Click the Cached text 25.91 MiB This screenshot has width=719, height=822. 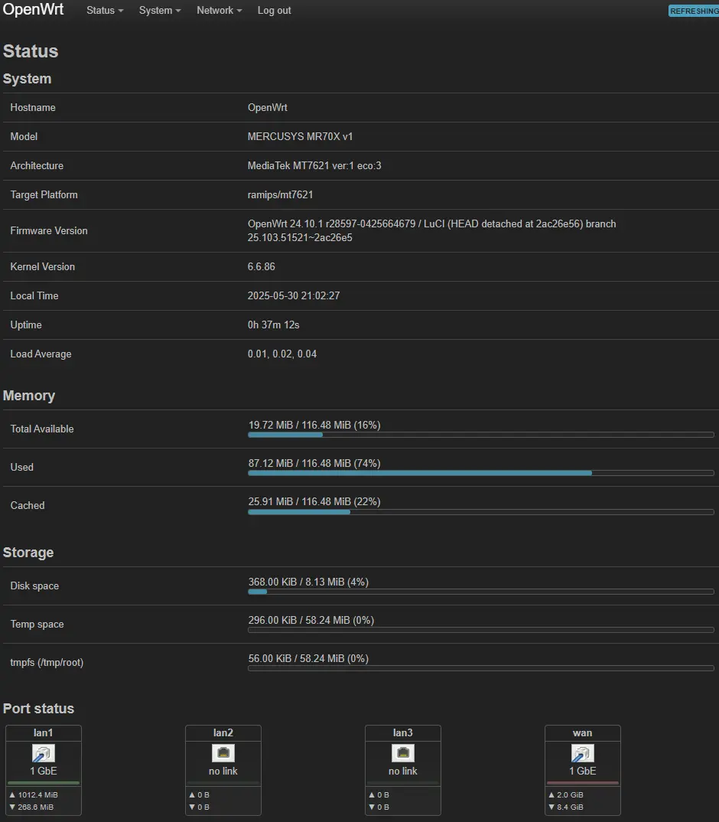click(271, 501)
